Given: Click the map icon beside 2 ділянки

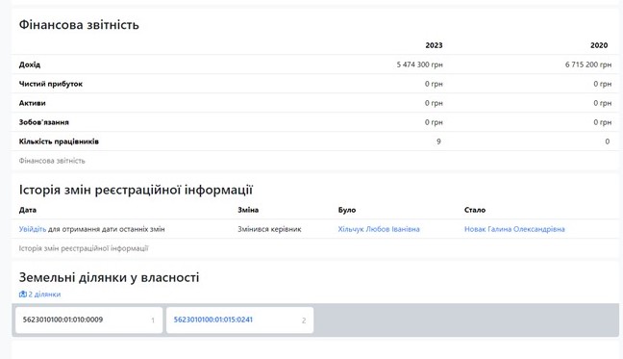Looking at the screenshot, I should coord(23,295).
